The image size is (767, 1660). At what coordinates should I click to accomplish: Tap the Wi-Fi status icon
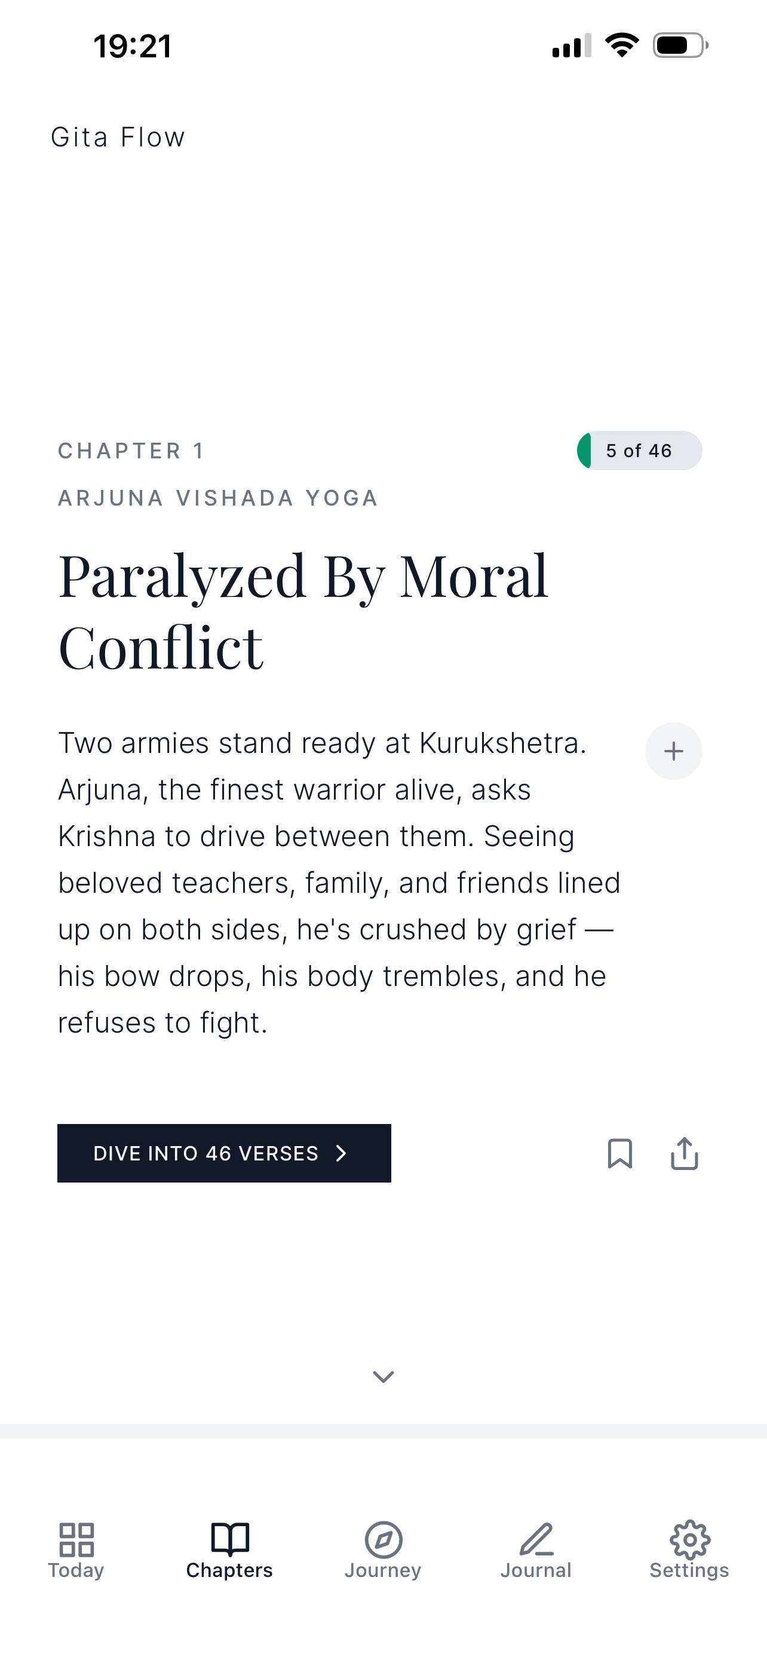[x=621, y=45]
